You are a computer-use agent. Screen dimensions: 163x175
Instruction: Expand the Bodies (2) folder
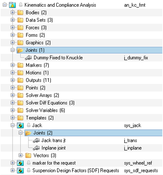[12, 12]
